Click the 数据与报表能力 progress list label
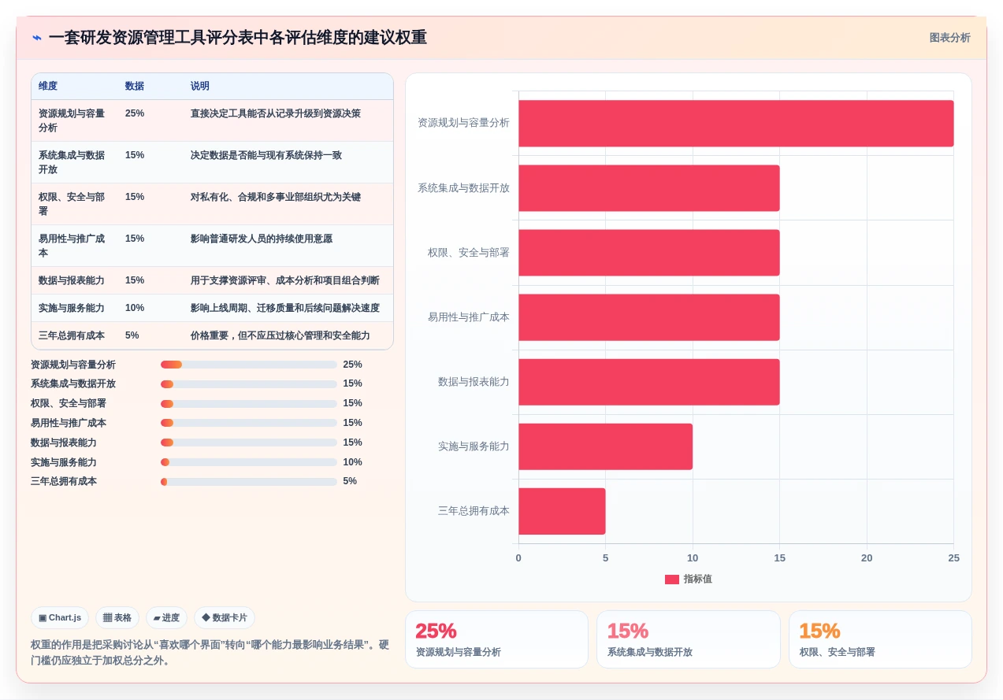 tap(64, 443)
